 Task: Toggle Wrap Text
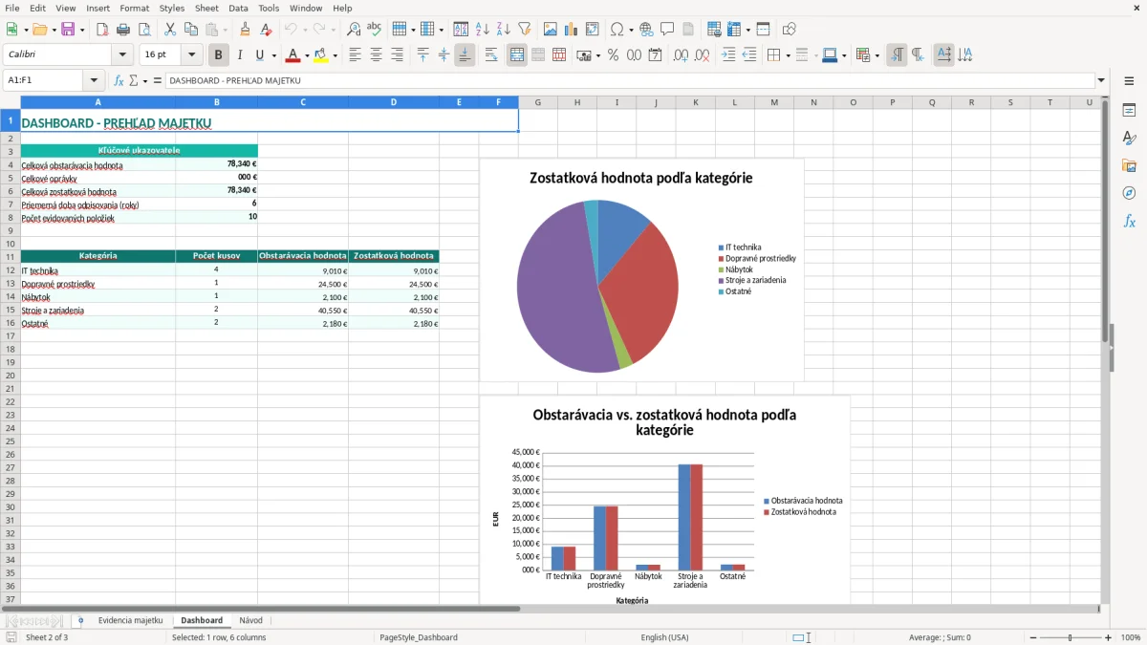tap(491, 55)
